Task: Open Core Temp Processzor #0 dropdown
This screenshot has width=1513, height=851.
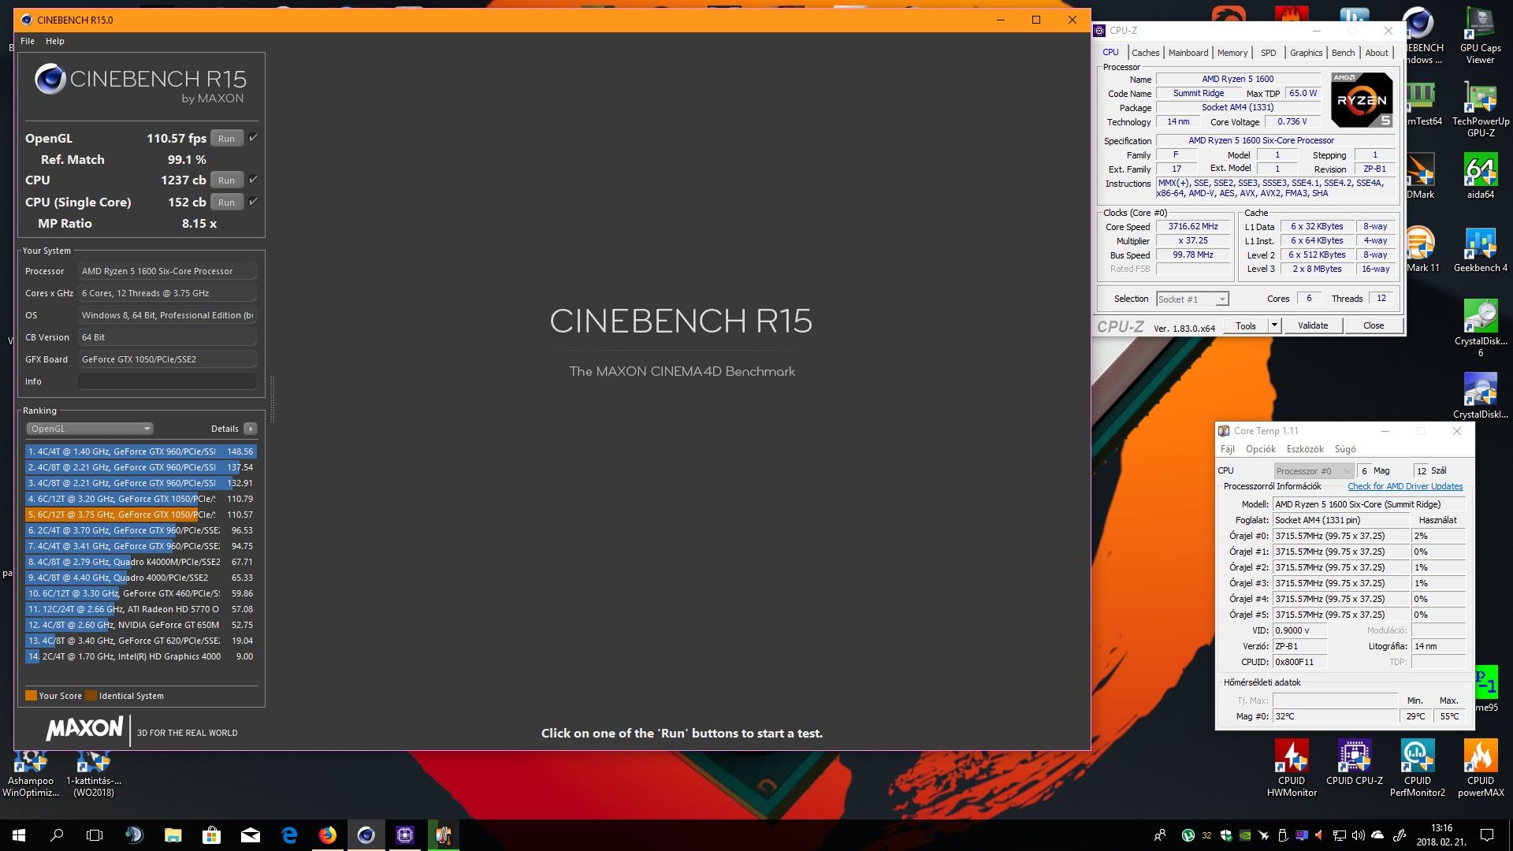Action: [1313, 470]
